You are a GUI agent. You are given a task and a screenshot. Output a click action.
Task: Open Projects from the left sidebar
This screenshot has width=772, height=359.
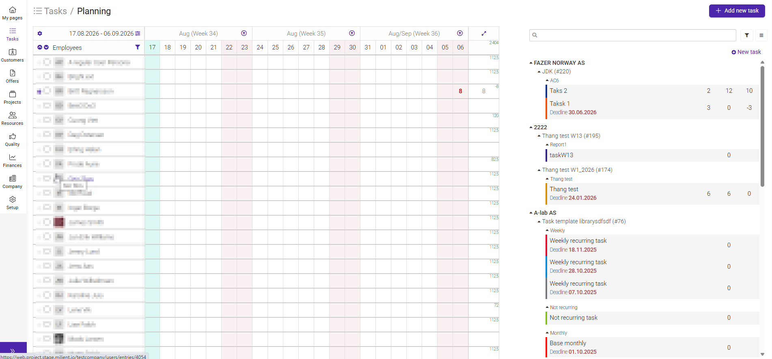(12, 97)
